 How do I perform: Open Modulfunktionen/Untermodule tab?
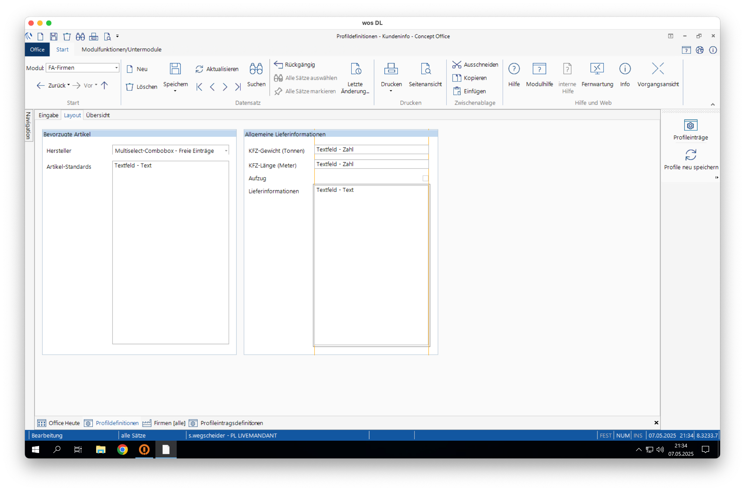121,50
